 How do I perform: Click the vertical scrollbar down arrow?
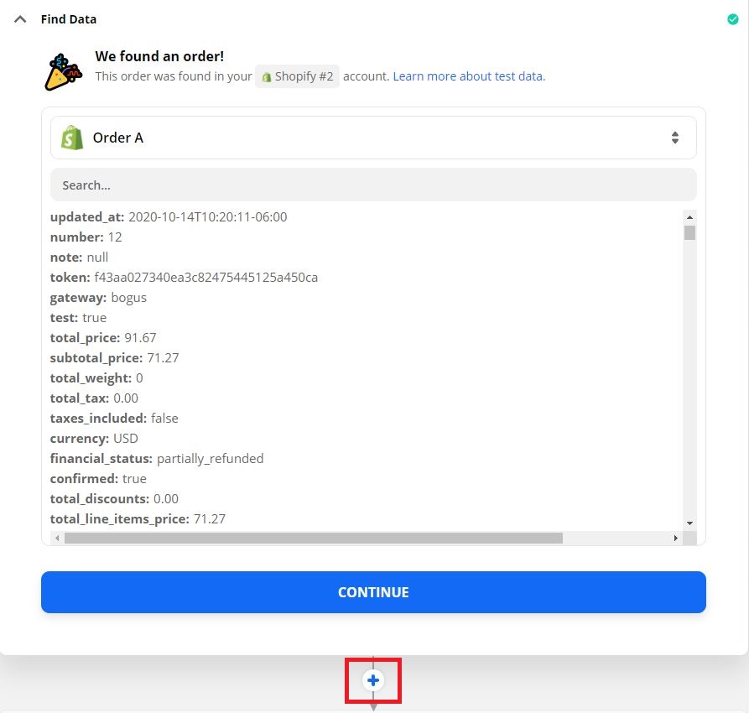click(689, 523)
